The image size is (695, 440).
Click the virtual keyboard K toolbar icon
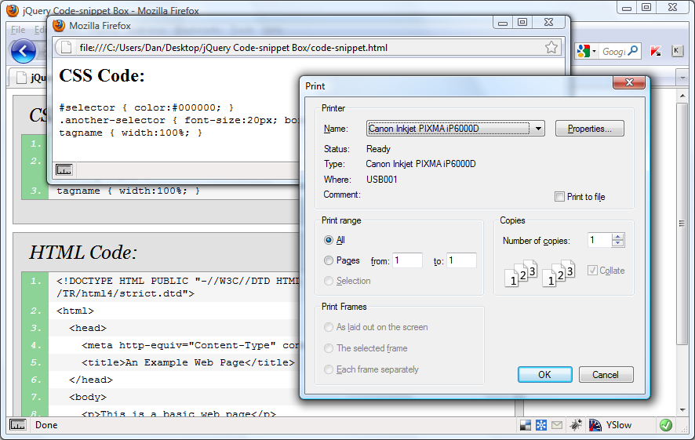point(677,50)
